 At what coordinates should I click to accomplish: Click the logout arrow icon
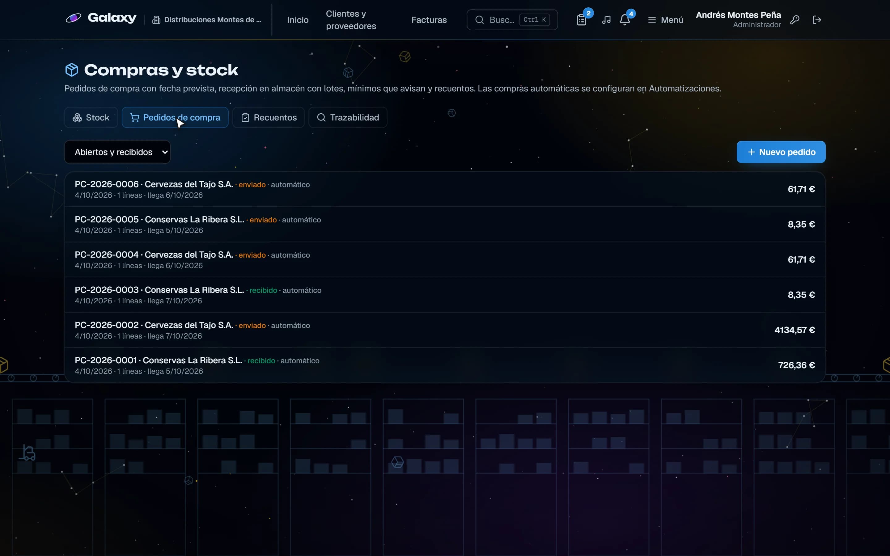(817, 20)
